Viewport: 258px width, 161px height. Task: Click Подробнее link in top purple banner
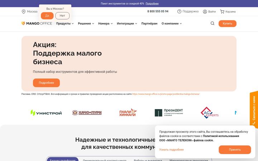[x=152, y=4]
